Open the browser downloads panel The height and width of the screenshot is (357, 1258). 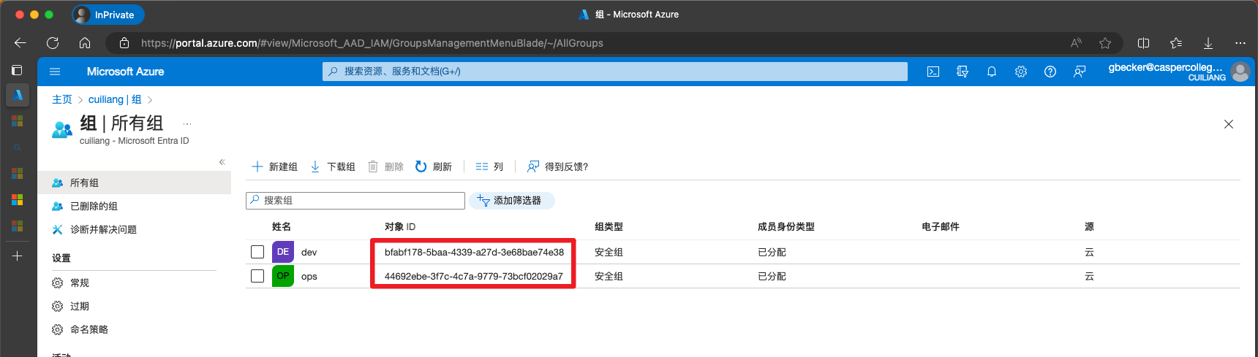pyautogui.click(x=1208, y=43)
